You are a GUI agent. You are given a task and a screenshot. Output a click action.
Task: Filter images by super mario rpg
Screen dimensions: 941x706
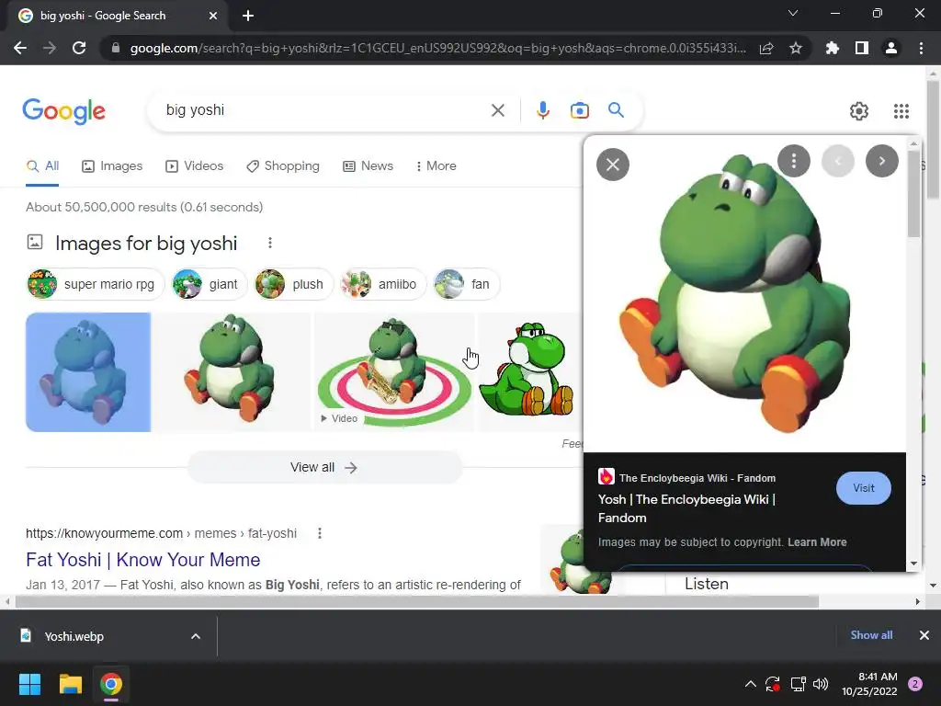[95, 285]
